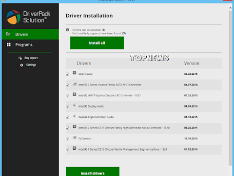Uncheck the Intel Device driver checkbox
234x176 pixels.
pos(67,74)
